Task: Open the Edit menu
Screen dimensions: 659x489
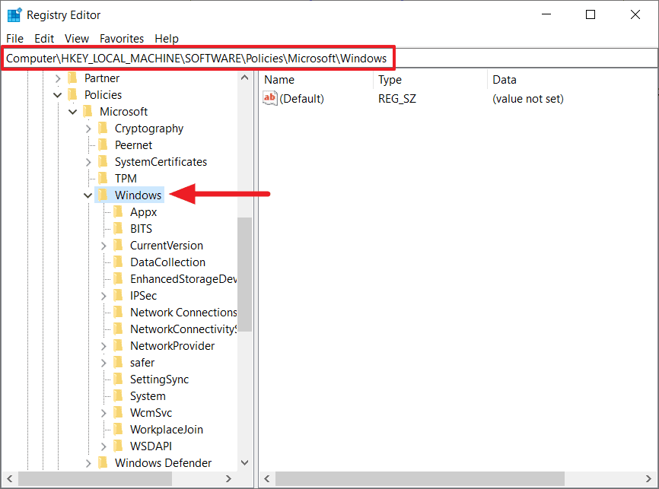Action: 44,39
